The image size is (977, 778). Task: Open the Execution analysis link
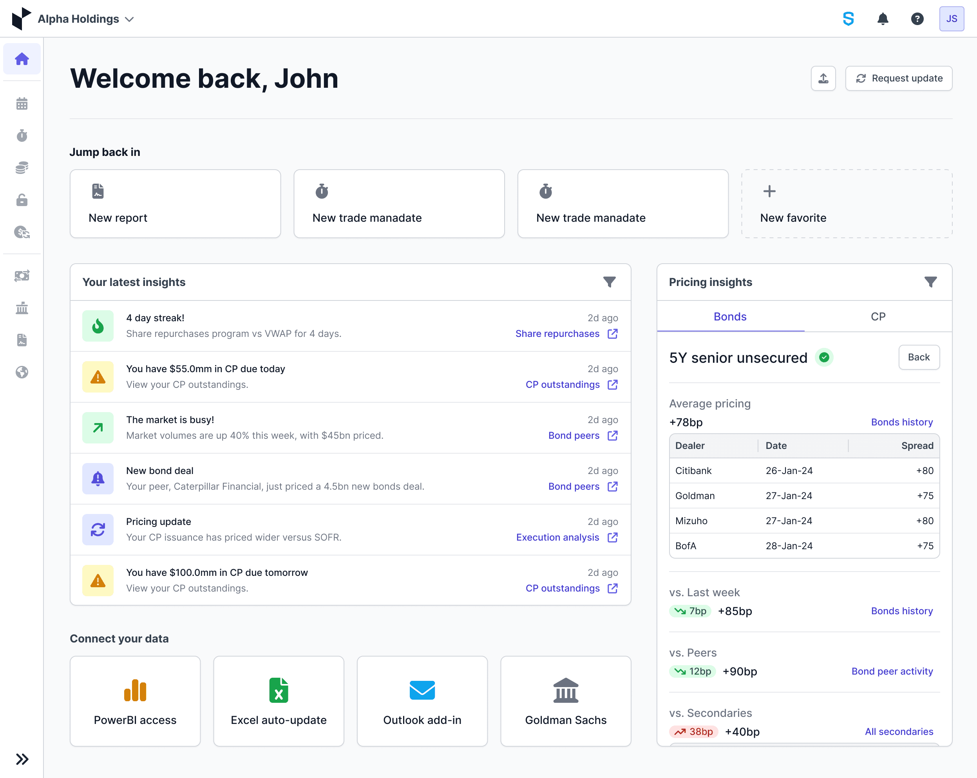566,537
